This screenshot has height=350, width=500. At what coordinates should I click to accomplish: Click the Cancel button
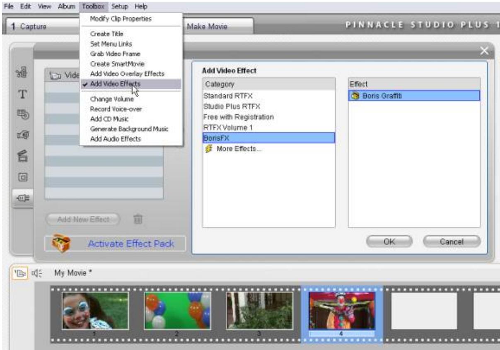click(452, 241)
